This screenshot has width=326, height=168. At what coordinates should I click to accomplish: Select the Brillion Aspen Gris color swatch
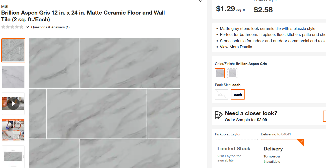(x=220, y=73)
